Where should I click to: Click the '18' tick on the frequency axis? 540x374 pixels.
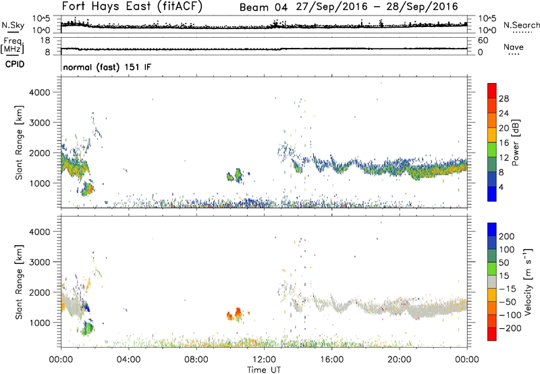pyautogui.click(x=45, y=41)
